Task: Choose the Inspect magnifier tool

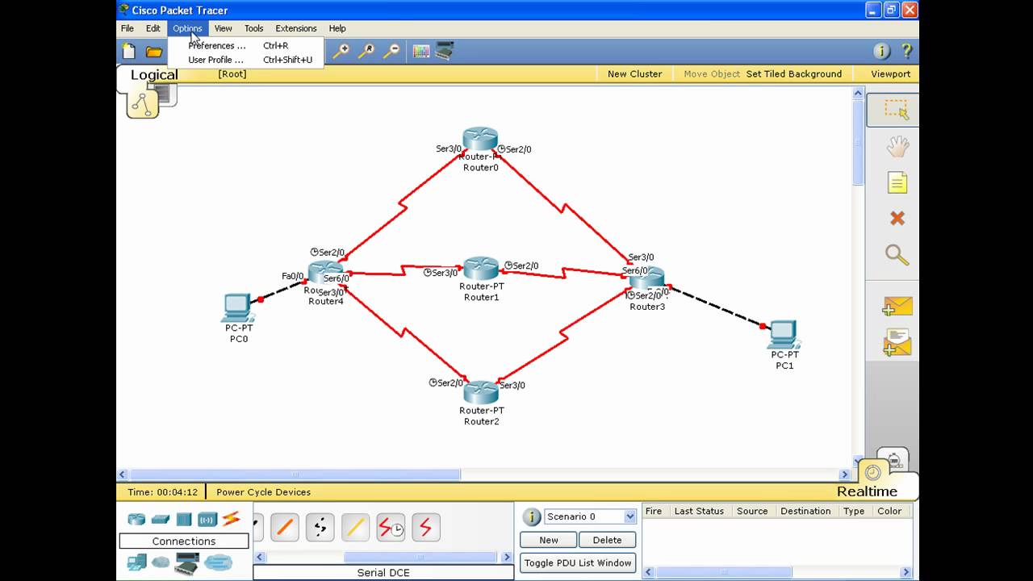Action: coord(897,254)
